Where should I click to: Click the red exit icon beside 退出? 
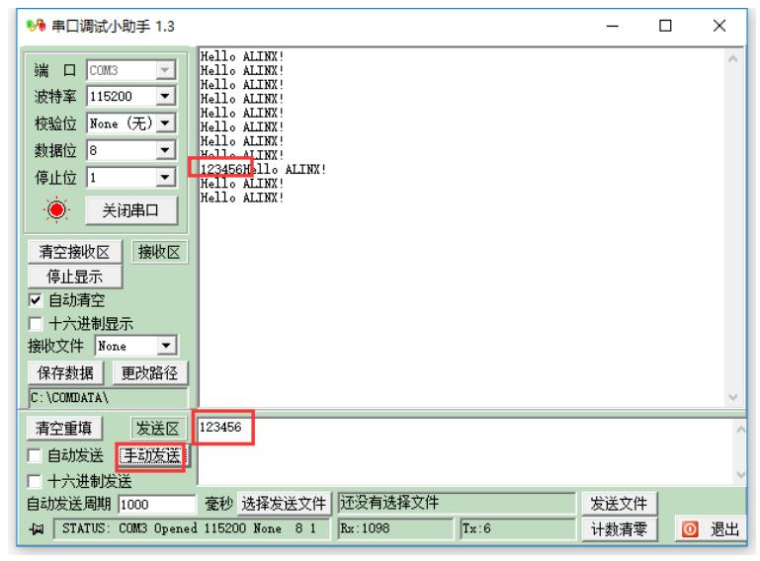pos(692,530)
